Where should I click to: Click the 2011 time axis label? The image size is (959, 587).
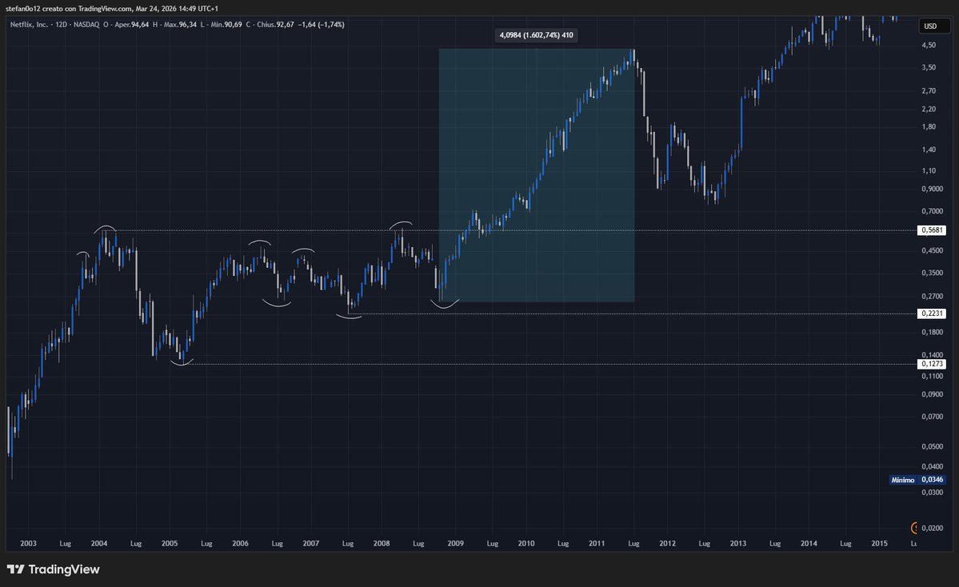click(597, 543)
